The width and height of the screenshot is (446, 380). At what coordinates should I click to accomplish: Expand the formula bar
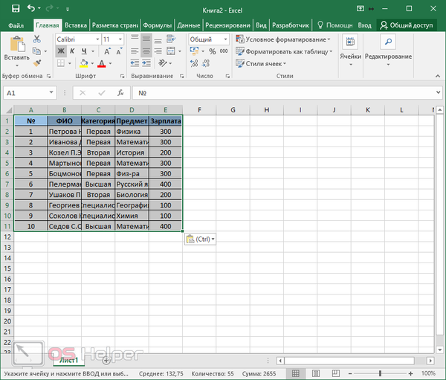(439, 92)
